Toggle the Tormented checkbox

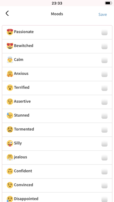[x=104, y=130]
